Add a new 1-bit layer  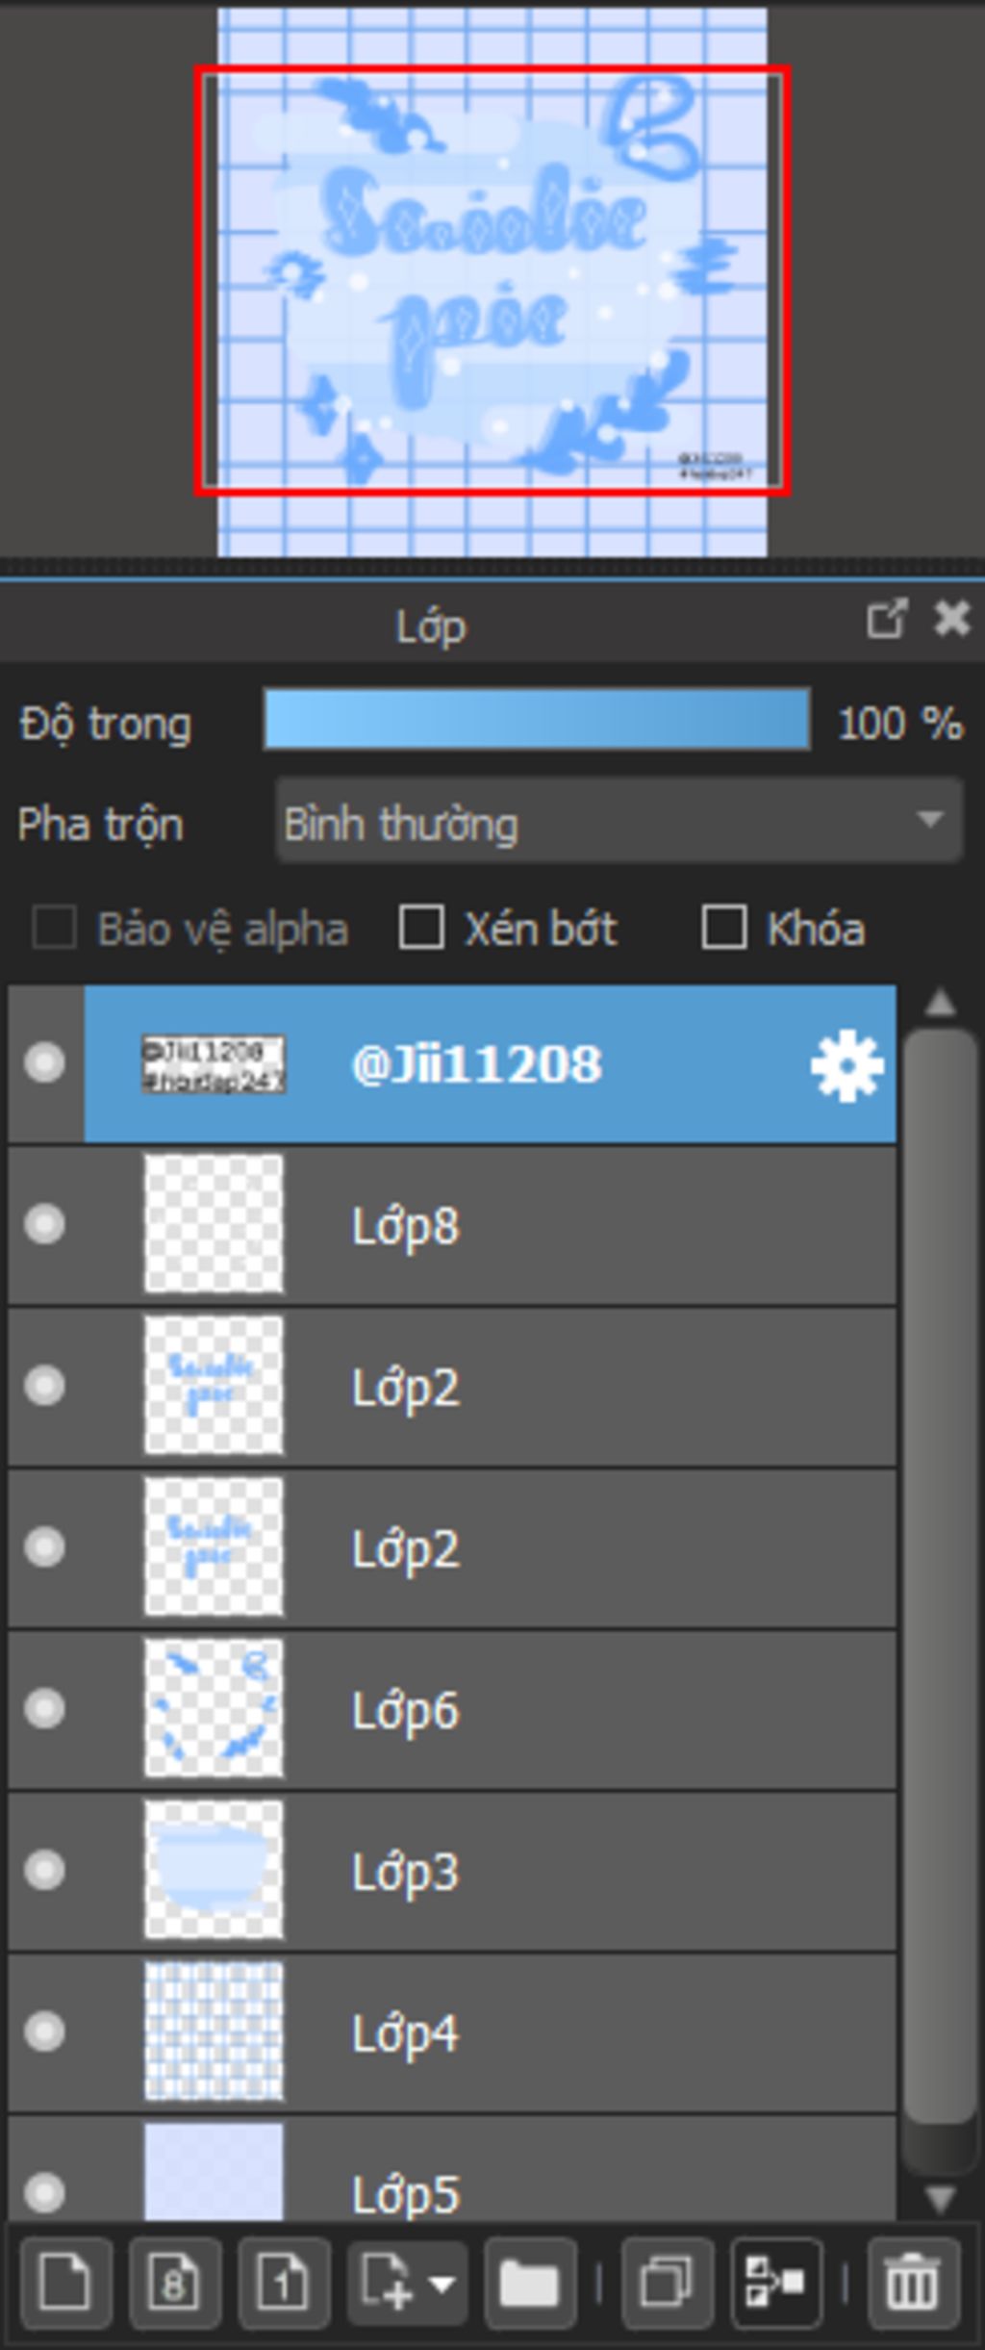click(x=283, y=2283)
